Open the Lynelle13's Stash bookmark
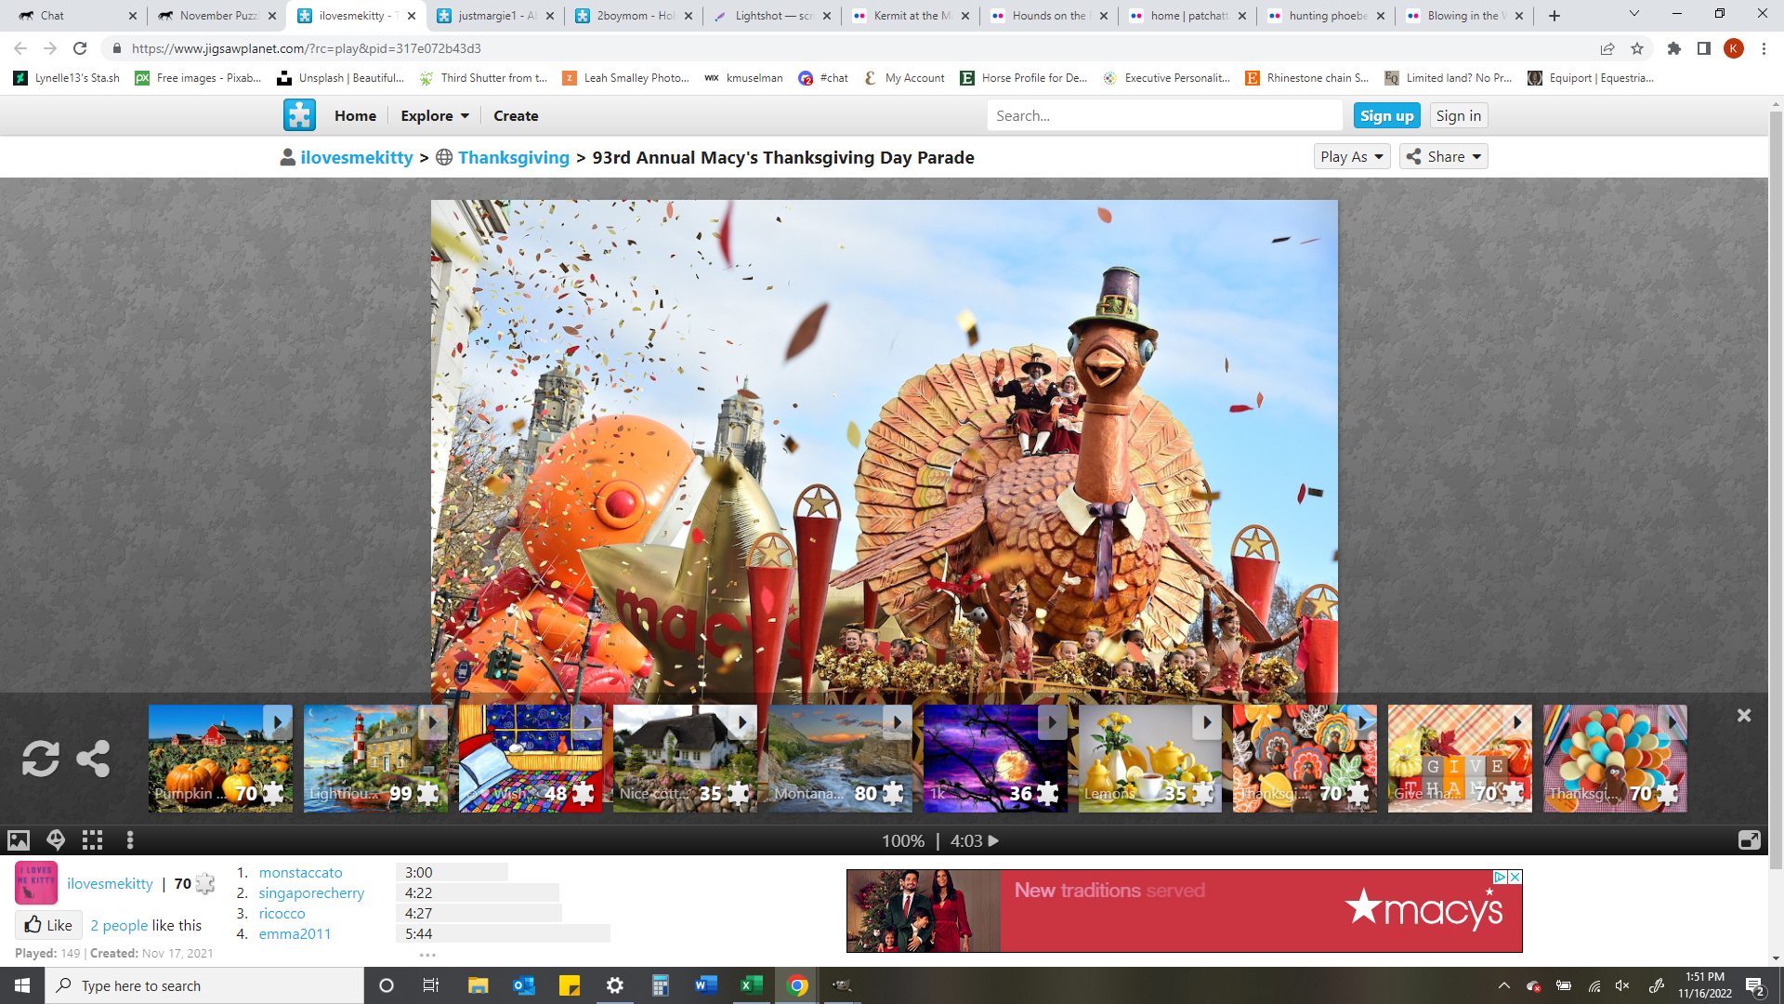The height and width of the screenshot is (1004, 1784). coord(67,78)
